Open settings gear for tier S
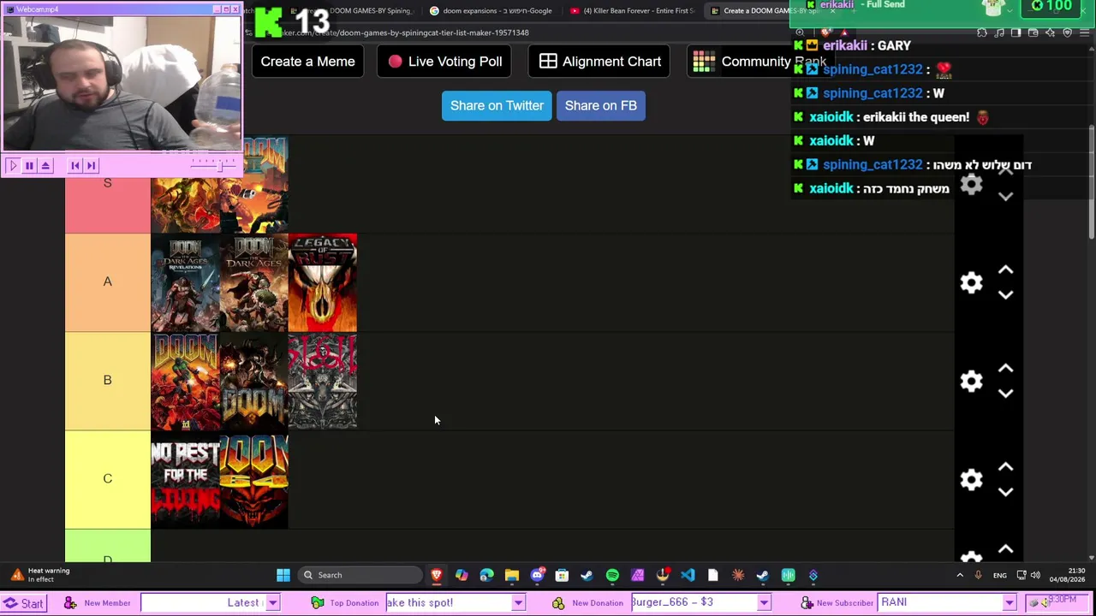 (x=971, y=185)
